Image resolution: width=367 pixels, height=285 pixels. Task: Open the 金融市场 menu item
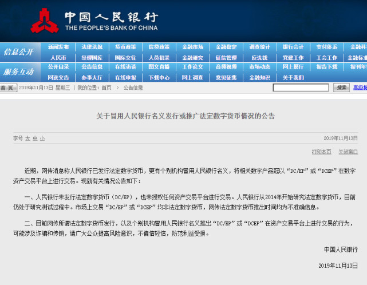pyautogui.click(x=192, y=47)
